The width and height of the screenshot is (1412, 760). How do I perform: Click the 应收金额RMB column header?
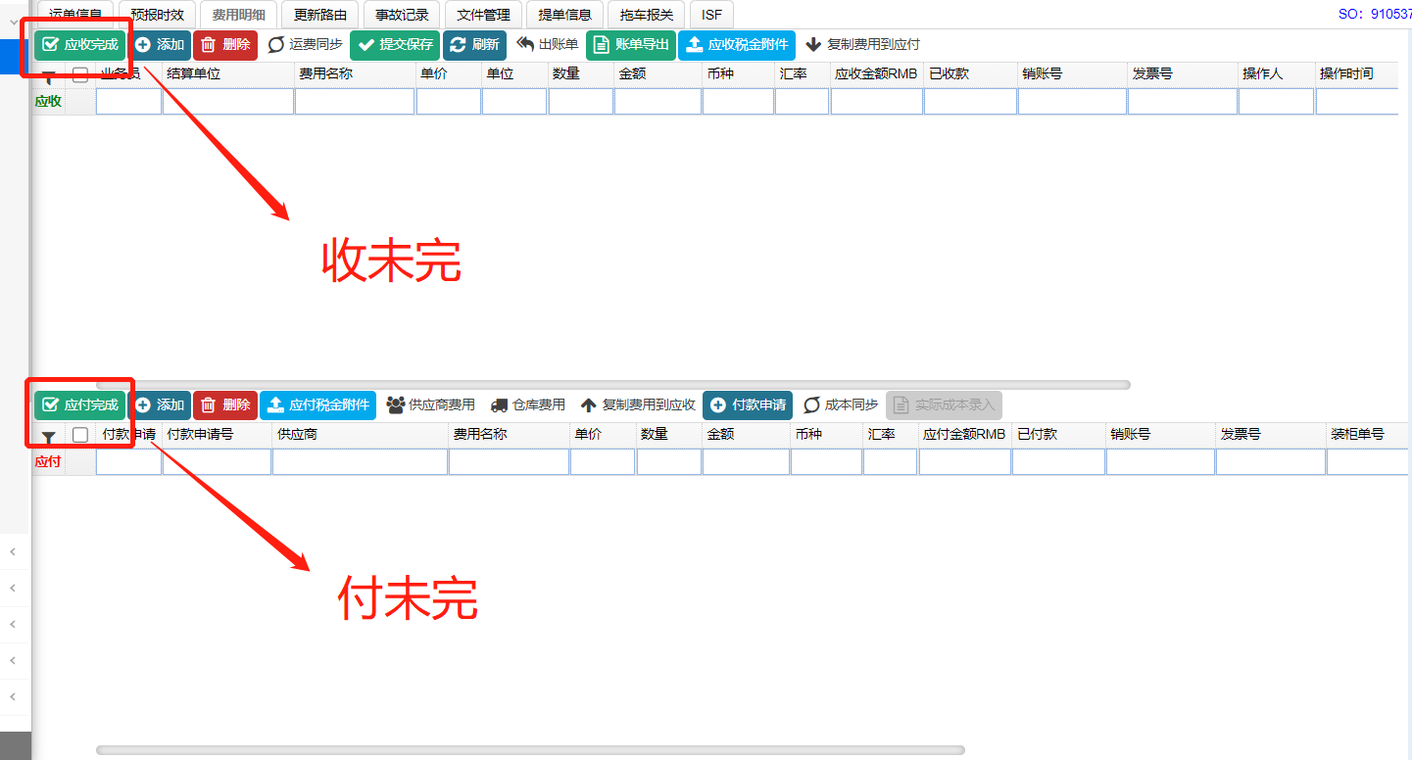tap(876, 74)
